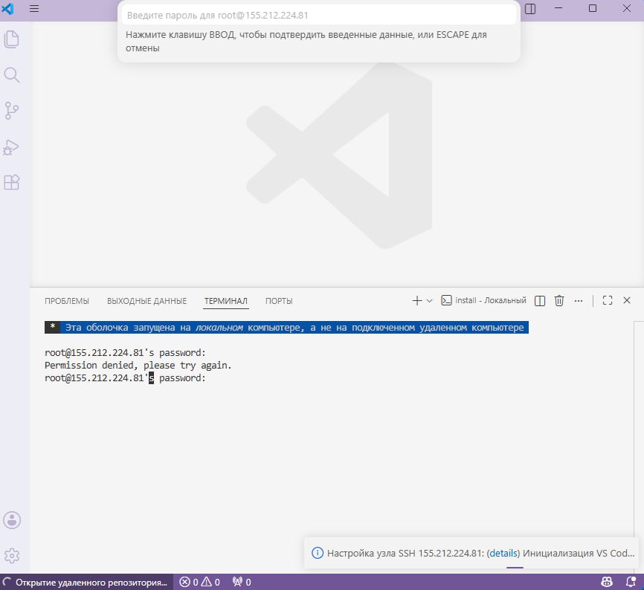Open the Accounts menu icon
Viewport: 644px width, 590px height.
coord(12,520)
